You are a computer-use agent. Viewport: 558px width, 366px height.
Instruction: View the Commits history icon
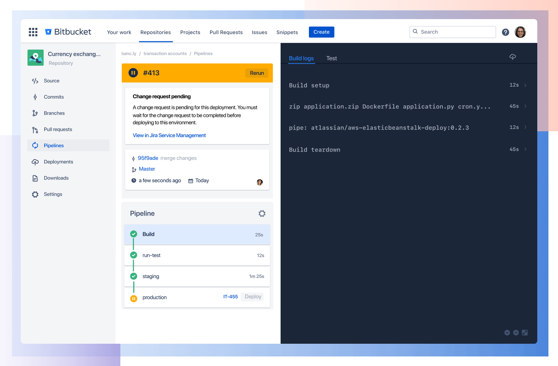(x=35, y=97)
